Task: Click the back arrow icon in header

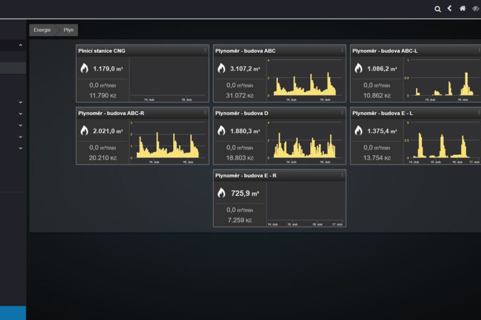Action: coord(449,8)
